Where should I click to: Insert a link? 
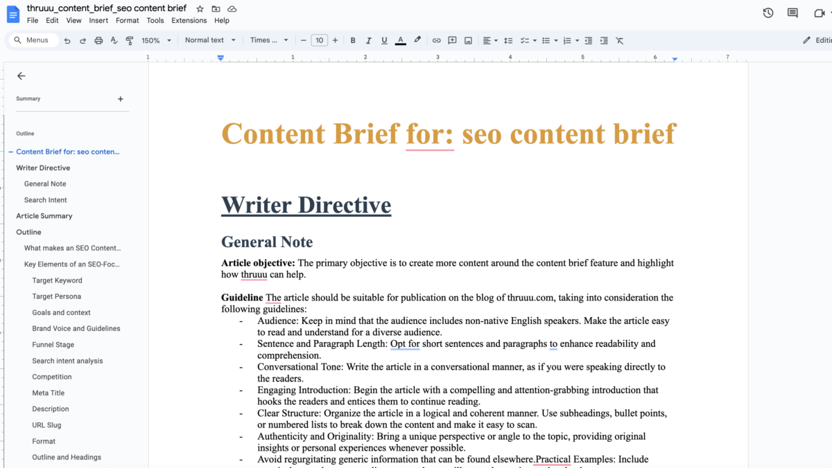[436, 40]
